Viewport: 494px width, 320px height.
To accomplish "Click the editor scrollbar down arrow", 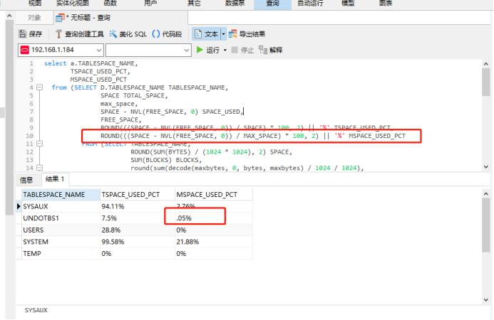I will (486, 167).
